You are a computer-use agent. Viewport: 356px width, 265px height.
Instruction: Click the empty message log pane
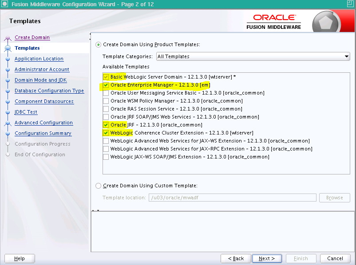tap(222, 232)
